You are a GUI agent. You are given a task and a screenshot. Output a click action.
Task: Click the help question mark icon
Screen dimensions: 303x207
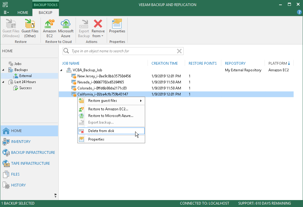(x=299, y=12)
